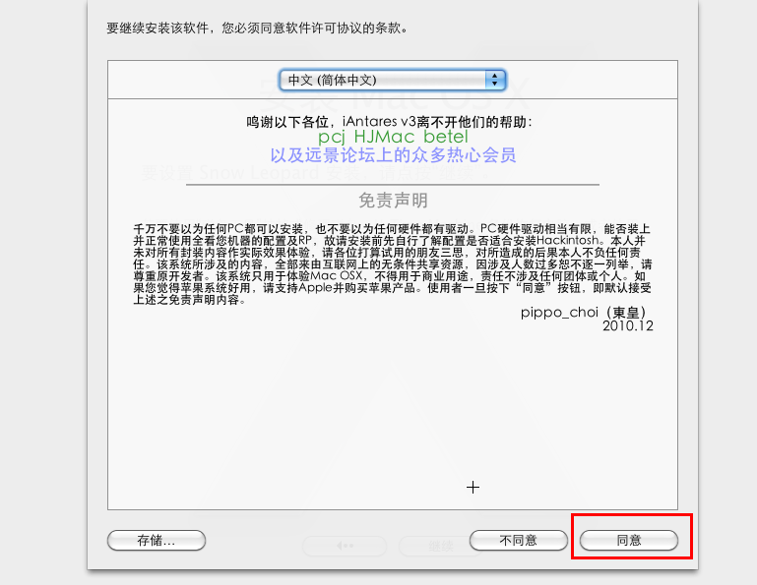Click the 2010.12 date text
This screenshot has width=757, height=585.
click(628, 326)
